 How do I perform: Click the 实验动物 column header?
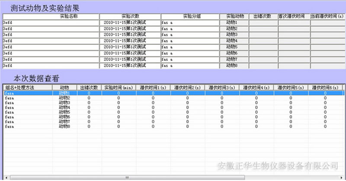tap(234, 16)
